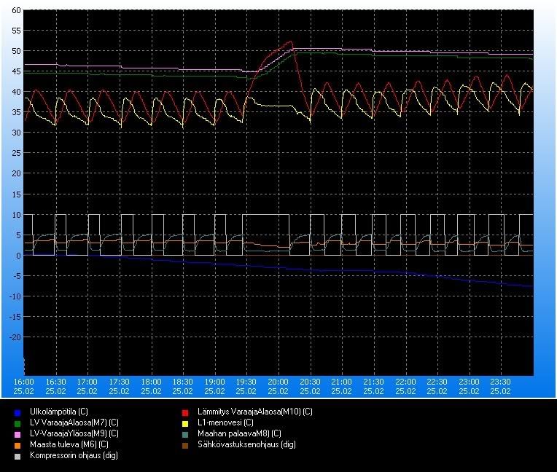This screenshot has height=472, width=557.
Task: Click the 21:30 25.02 time axis label
Action: click(374, 387)
